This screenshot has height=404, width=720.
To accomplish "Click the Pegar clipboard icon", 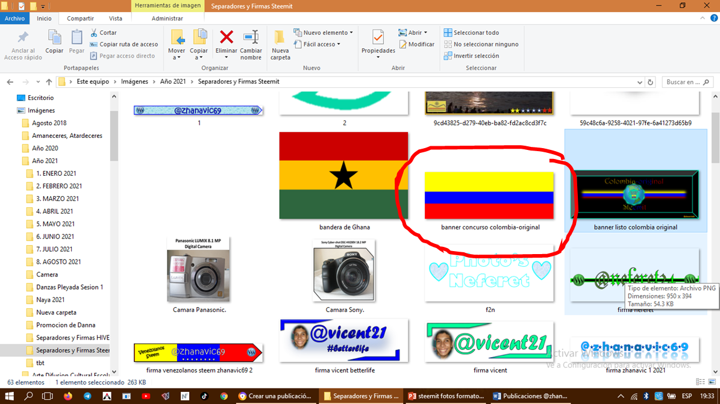I will [77, 37].
